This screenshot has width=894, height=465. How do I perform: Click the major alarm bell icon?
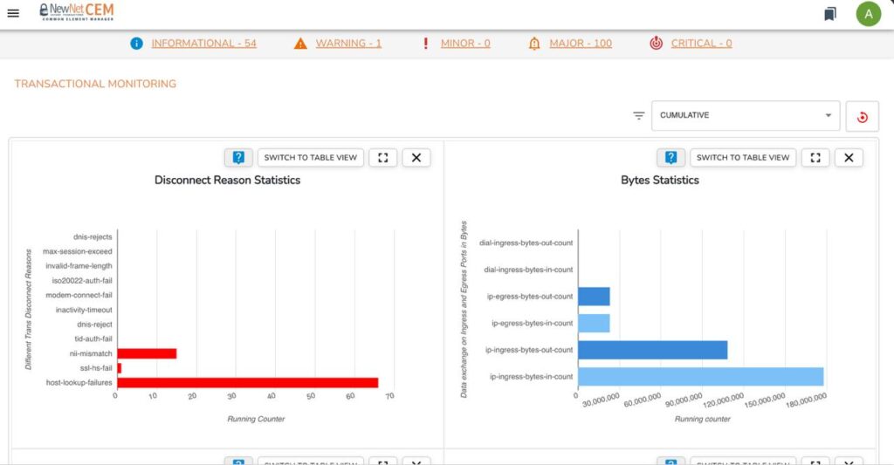click(534, 44)
